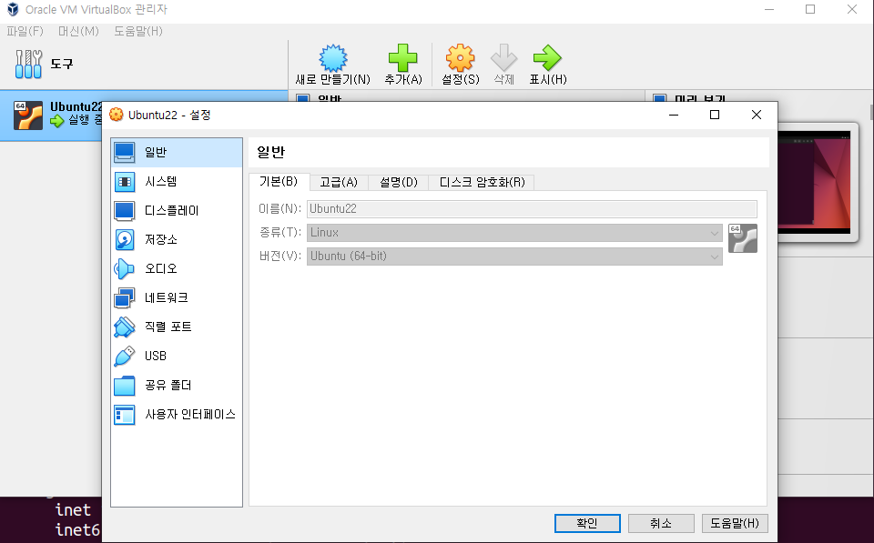Click the VM preview thumbnail in VirtualBox manager
The image size is (874, 543).
coord(815,182)
